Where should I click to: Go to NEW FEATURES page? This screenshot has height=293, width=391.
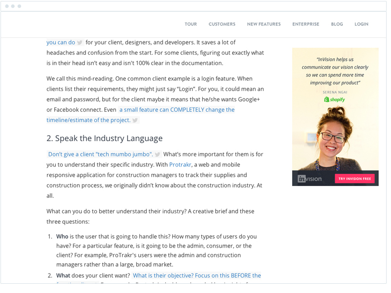(264, 24)
